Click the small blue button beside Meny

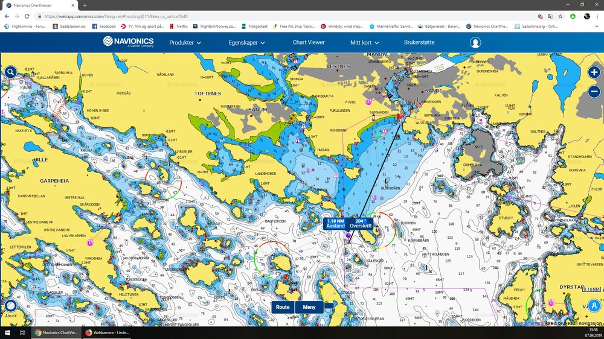(329, 306)
